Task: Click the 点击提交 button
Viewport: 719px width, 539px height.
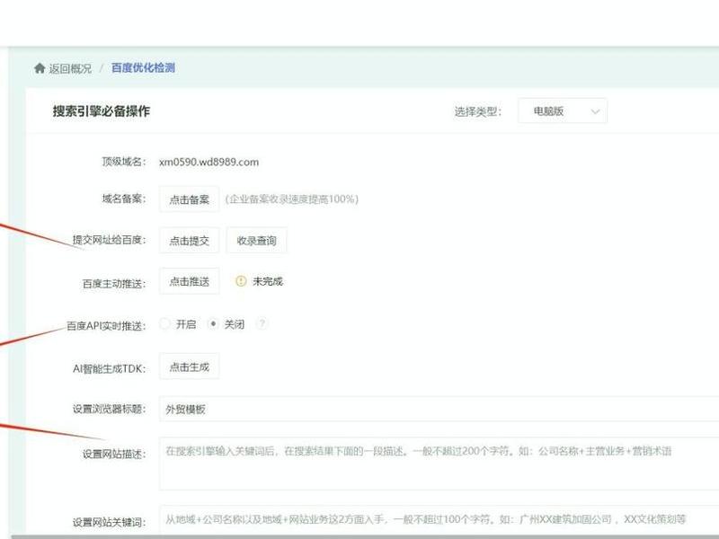Action: [189, 240]
